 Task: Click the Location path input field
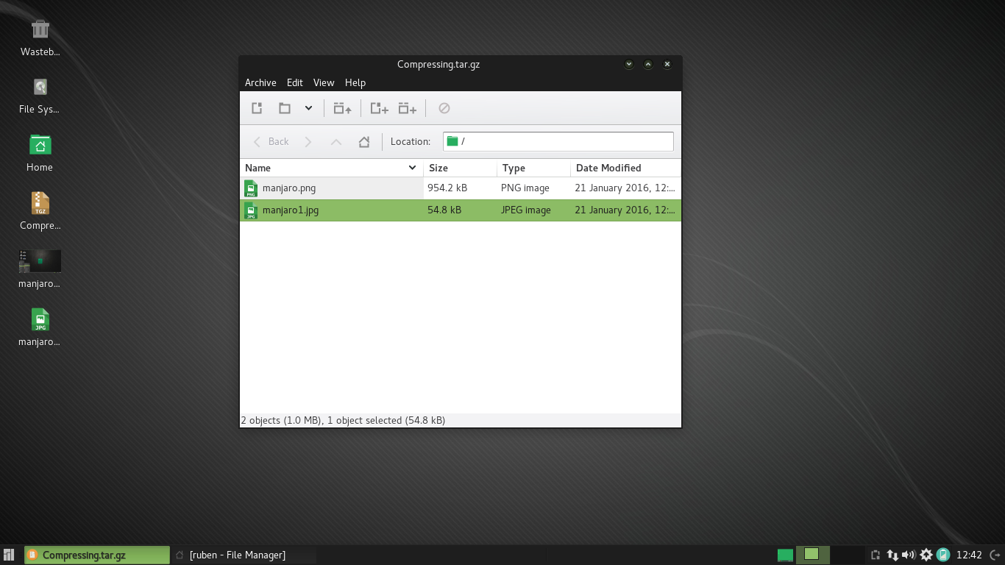click(x=558, y=141)
